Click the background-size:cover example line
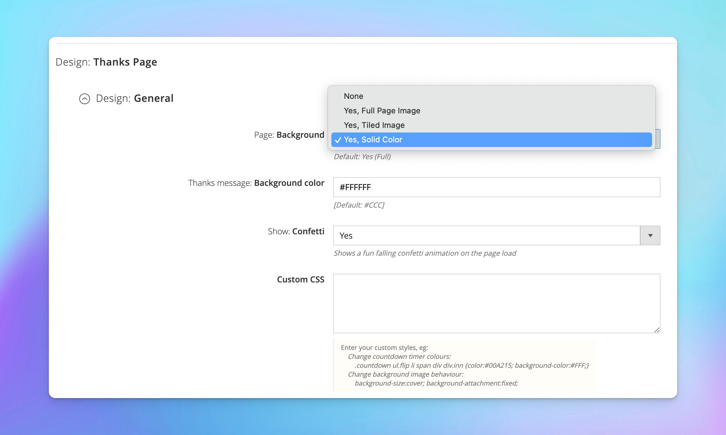The width and height of the screenshot is (726, 435). [x=436, y=383]
